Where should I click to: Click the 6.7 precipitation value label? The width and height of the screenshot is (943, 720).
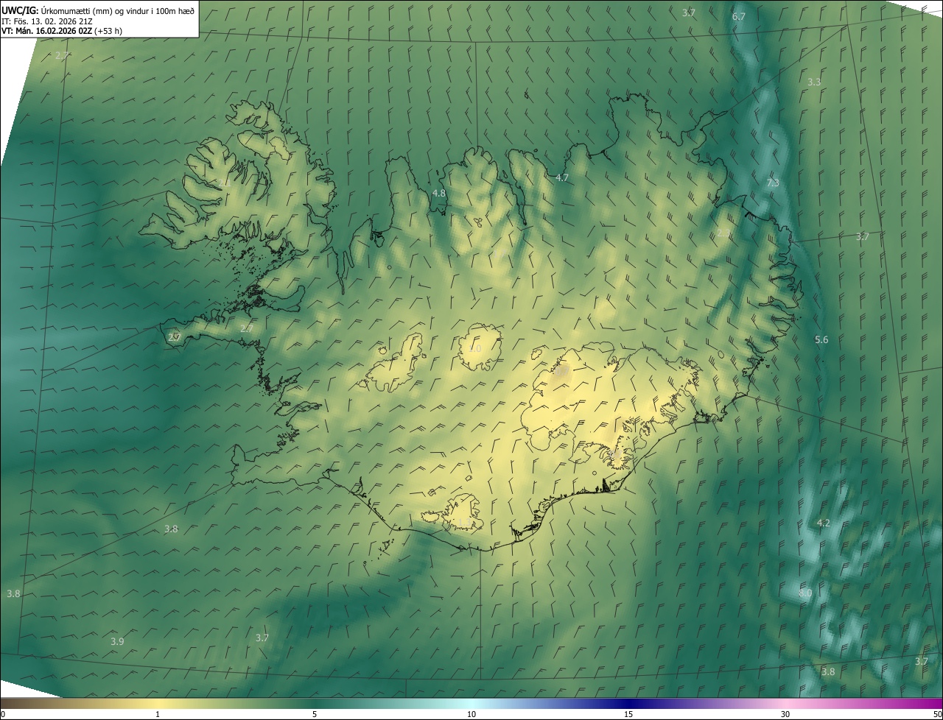[x=738, y=16]
